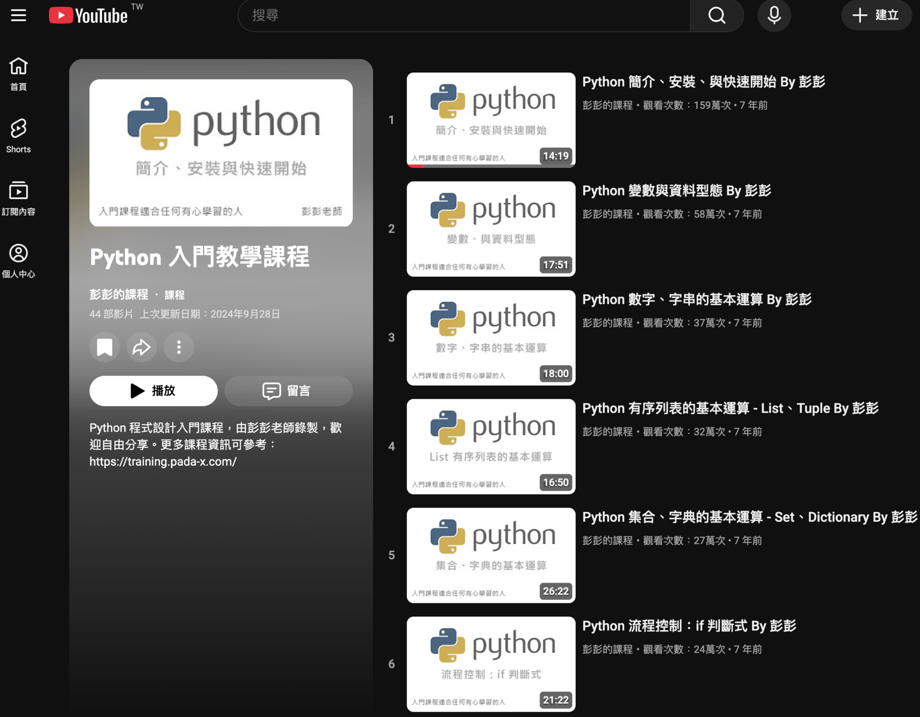Open title Python 有序列表的基本運算 - List、Tuple
The height and width of the screenshot is (717, 920).
pos(730,408)
